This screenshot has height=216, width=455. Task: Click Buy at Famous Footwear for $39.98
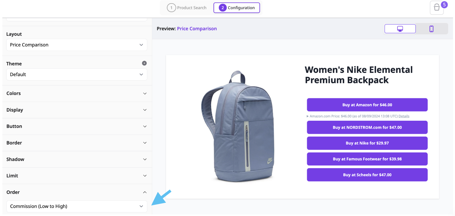(367, 159)
